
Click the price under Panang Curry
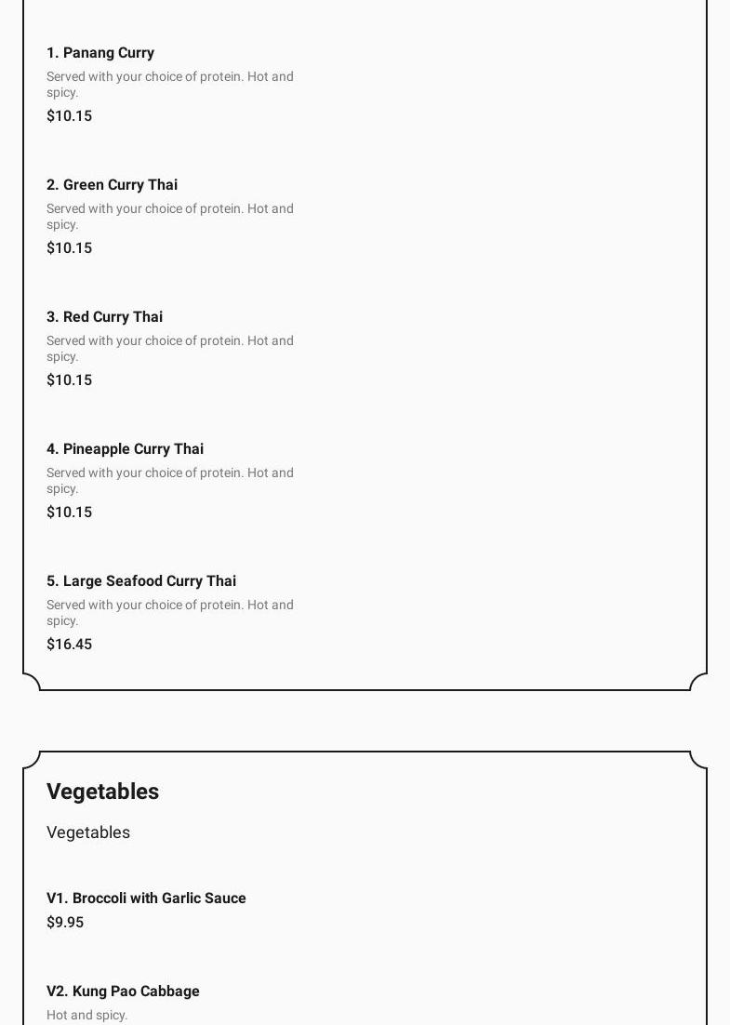pos(70,116)
